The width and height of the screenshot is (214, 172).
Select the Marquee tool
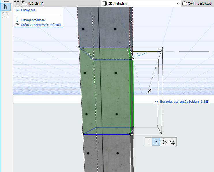(x=5, y=16)
